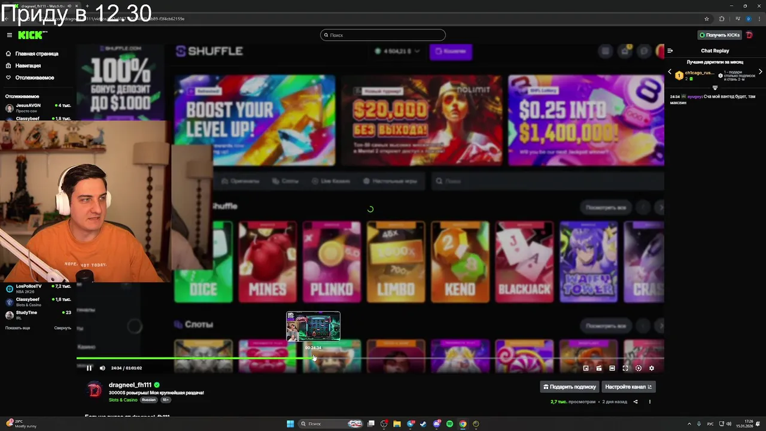Screen dimensions: 766x431
Task: Open the Chrome profile avatar
Action: pos(748,19)
